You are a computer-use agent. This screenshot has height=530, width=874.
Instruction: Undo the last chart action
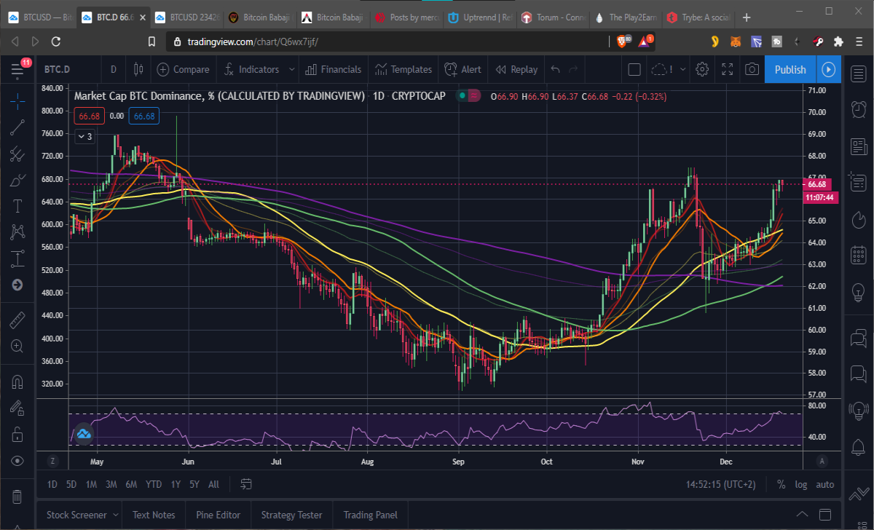point(556,69)
